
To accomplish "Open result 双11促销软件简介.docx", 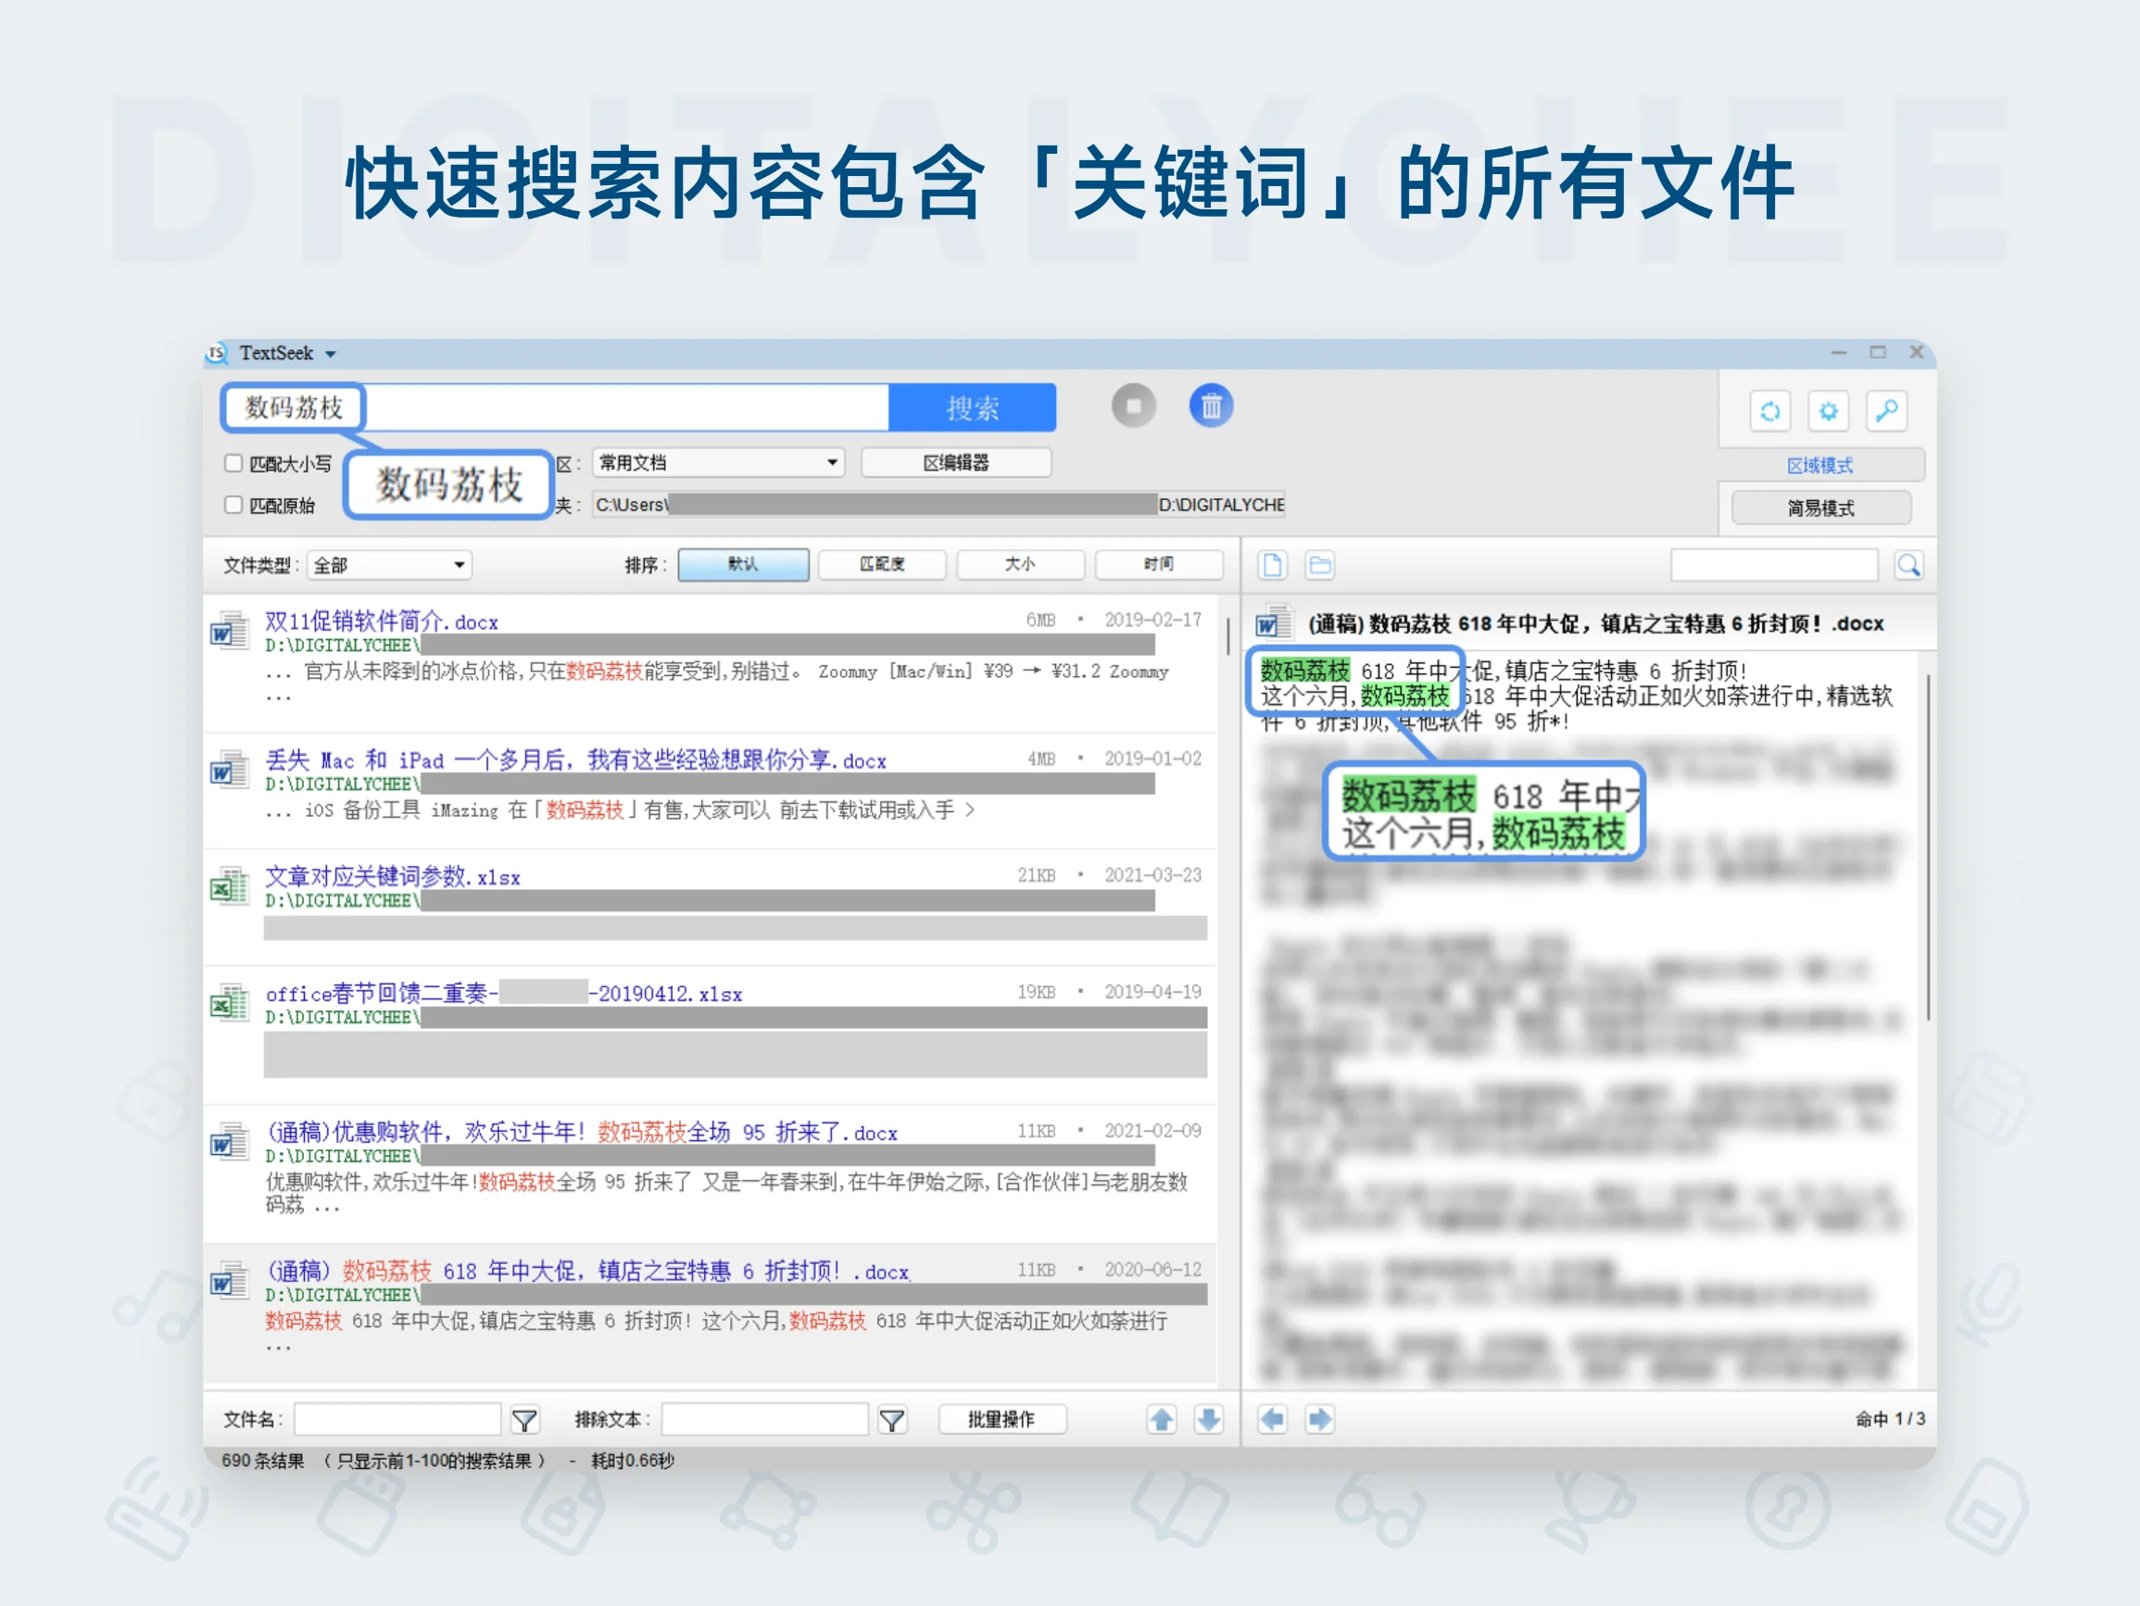I will (x=381, y=621).
